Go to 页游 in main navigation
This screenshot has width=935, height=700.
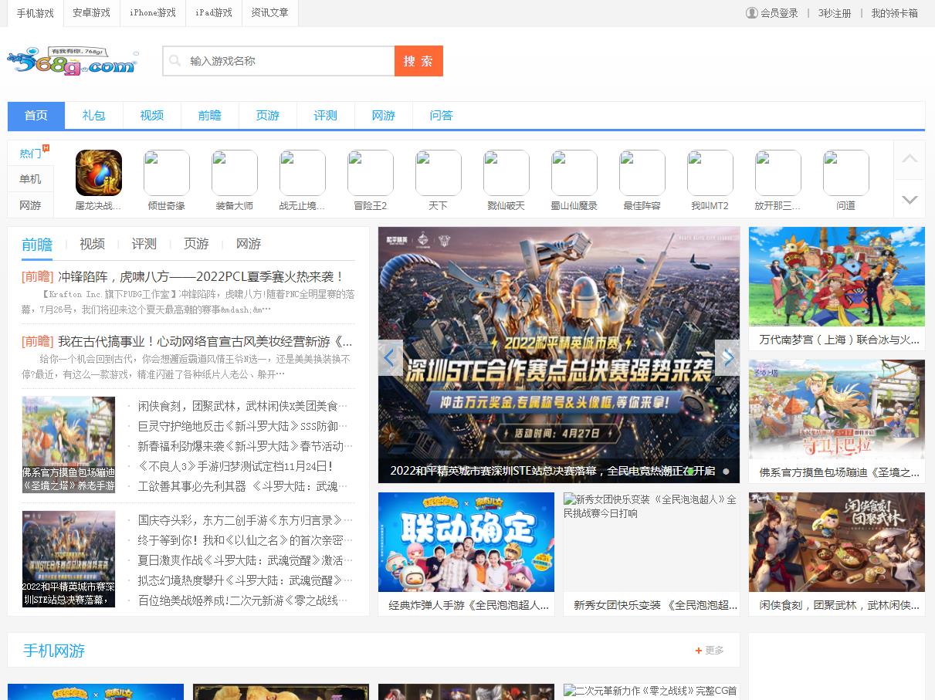[x=268, y=116]
